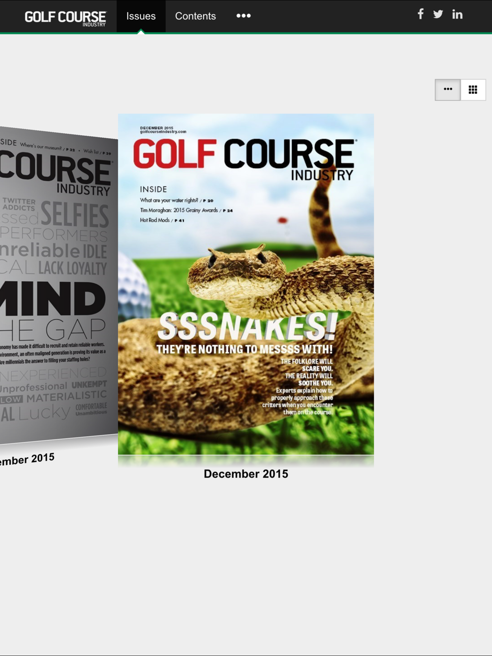Open the three-dot more menu in navbar

[x=244, y=16]
